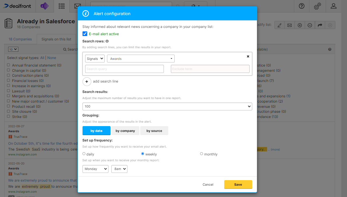347x197 pixels.
Task: Click inside the Search query field
Action: tap(124, 69)
